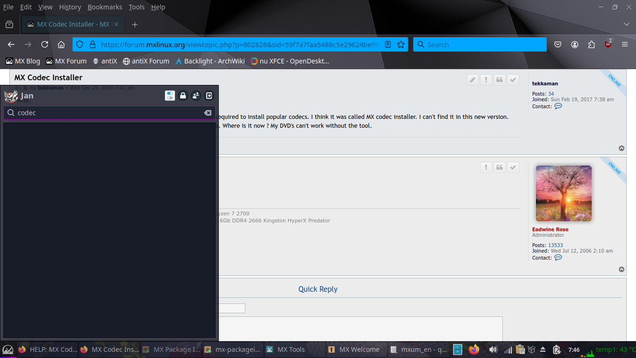This screenshot has width=636, height=358.
Task: Open tekkaman's posts count 34
Action: point(551,94)
